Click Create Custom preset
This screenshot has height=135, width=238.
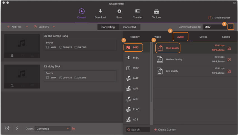click(165, 129)
